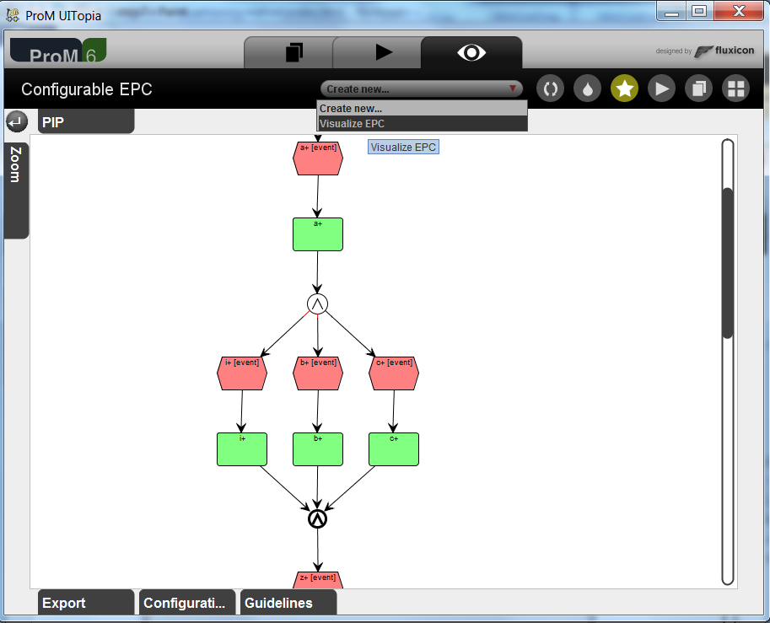Select the green 'i+' function node
This screenshot has width=770, height=623.
[242, 449]
